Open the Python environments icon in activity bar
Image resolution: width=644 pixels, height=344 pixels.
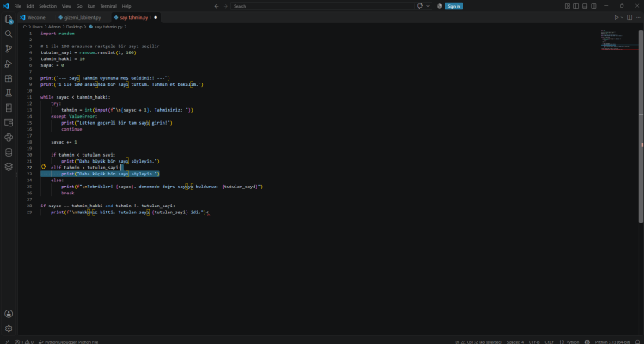(x=9, y=138)
